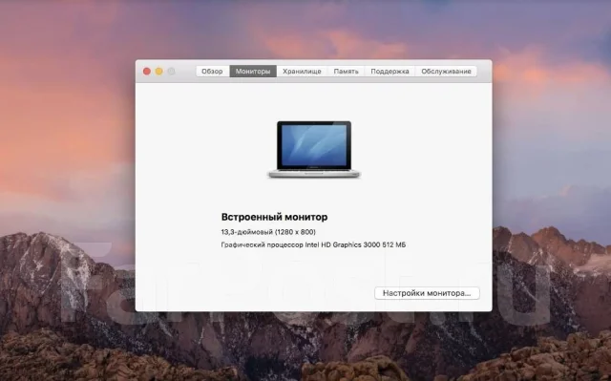This screenshot has height=381, width=611.
Task: Click the Встроенный монитор heading
Action: [x=274, y=217]
